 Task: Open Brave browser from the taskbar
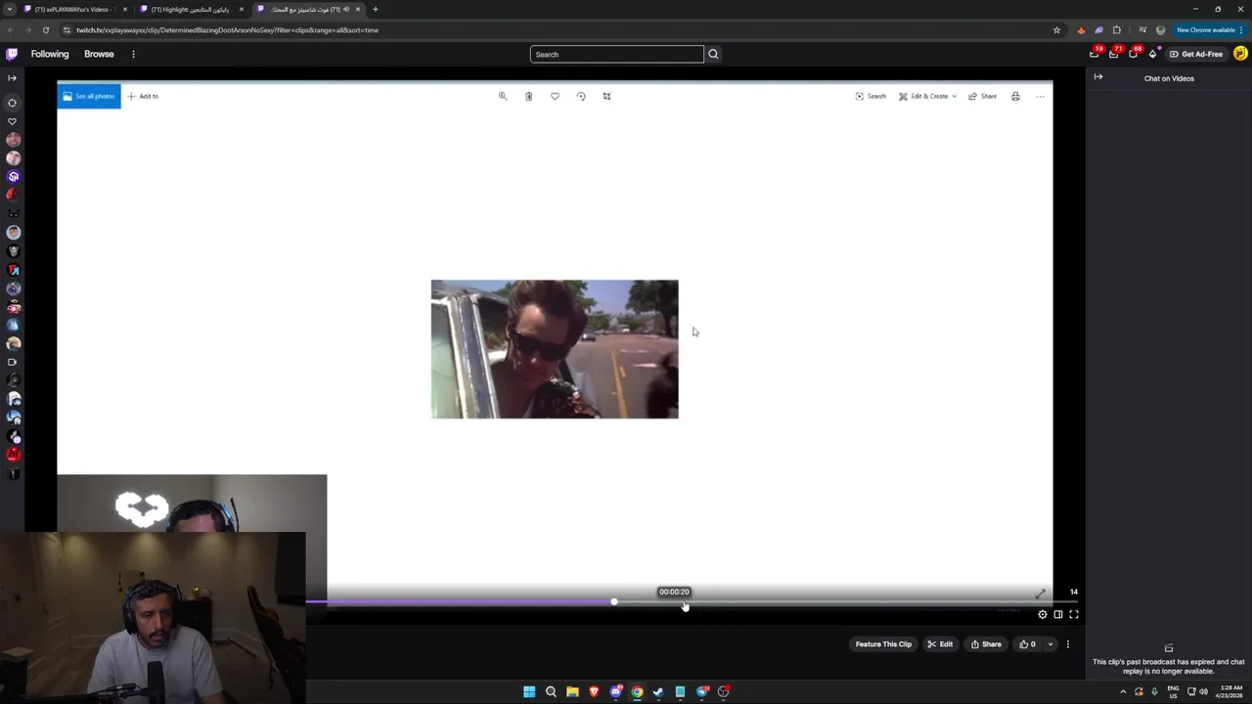[x=594, y=691]
